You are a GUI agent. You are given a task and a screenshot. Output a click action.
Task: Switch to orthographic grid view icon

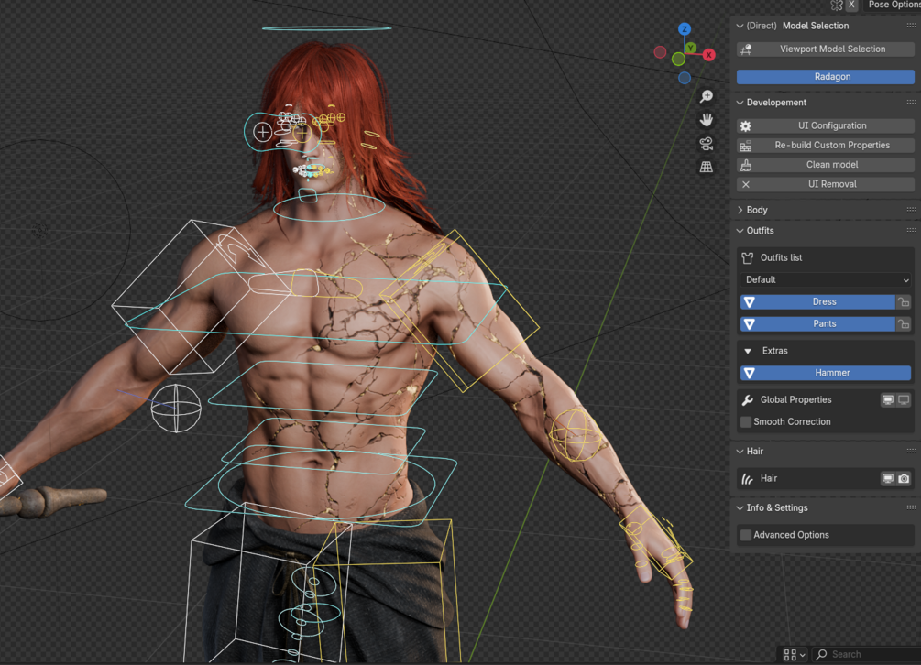pyautogui.click(x=707, y=167)
